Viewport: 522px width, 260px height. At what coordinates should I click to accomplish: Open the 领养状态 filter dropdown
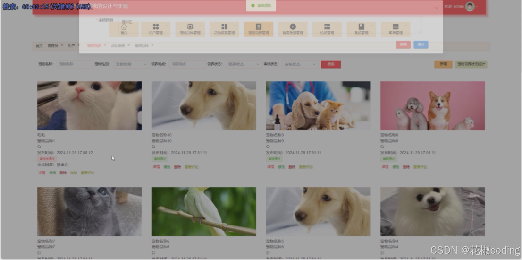pos(244,64)
